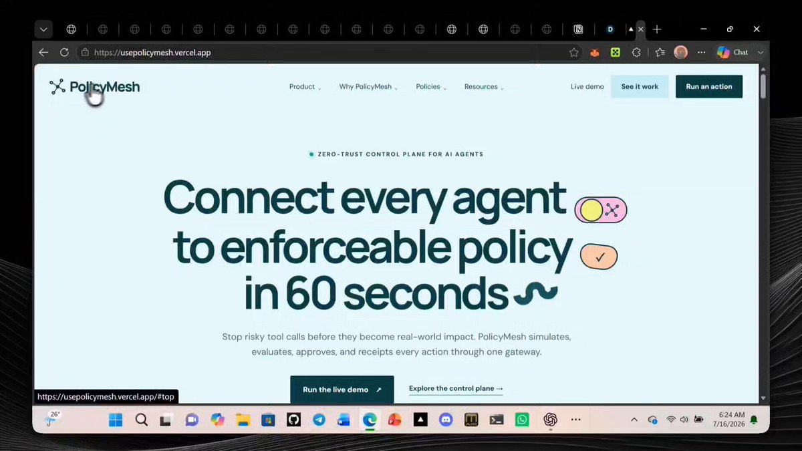The height and width of the screenshot is (451, 802).
Task: Click the Microsoft Edge taskbar icon
Action: (370, 420)
